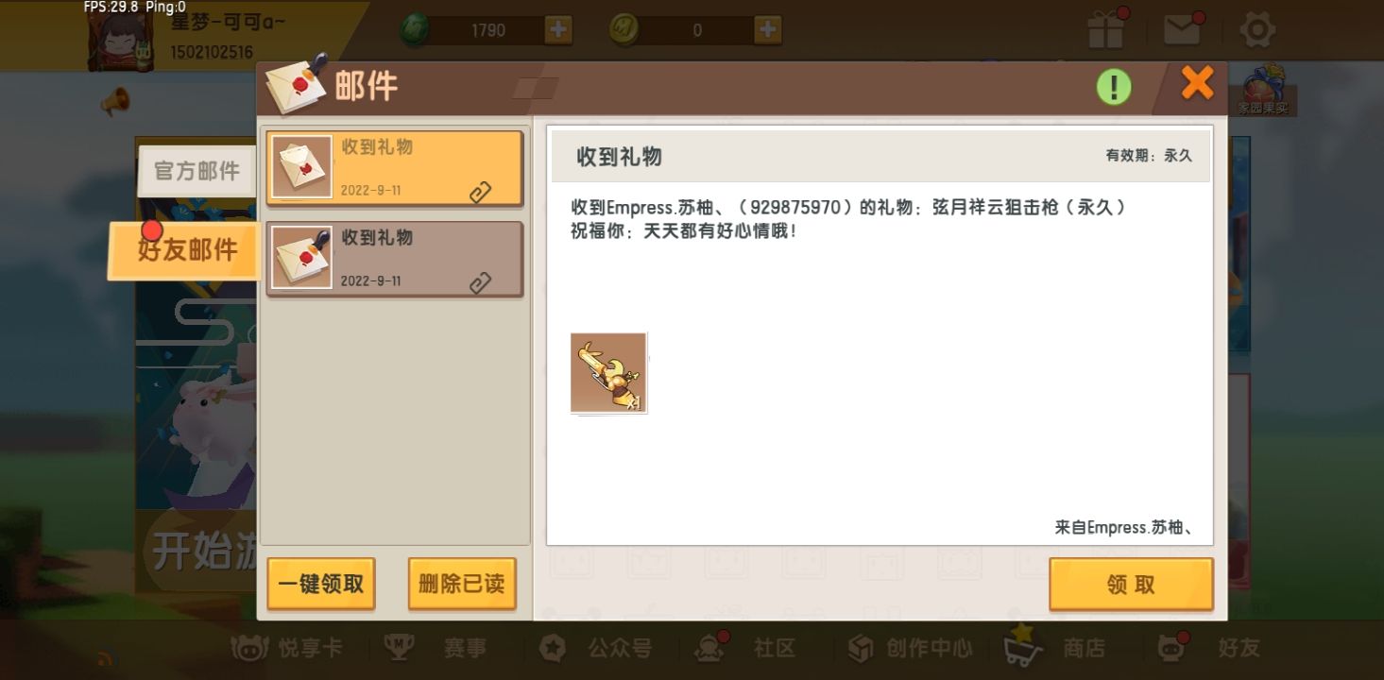Switch to the 好友邮件 tab
This screenshot has width=1384, height=680.
(185, 250)
